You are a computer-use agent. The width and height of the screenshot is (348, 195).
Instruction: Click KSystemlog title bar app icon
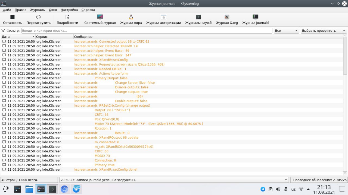click(x=4, y=4)
